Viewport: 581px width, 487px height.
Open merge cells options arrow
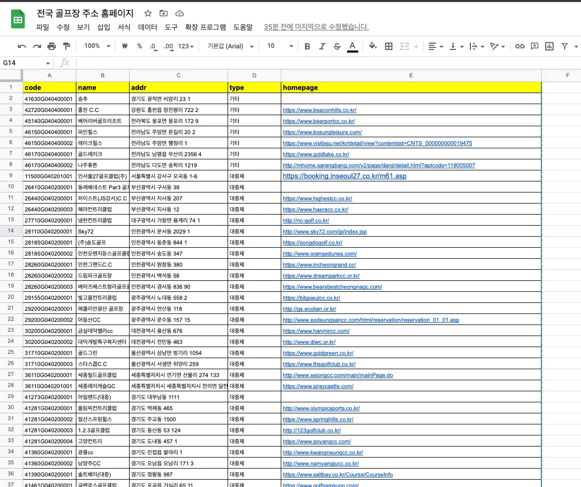pos(416,47)
